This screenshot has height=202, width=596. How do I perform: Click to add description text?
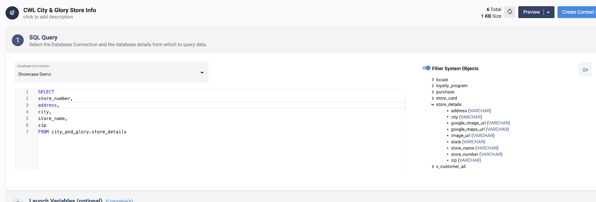coord(48,17)
